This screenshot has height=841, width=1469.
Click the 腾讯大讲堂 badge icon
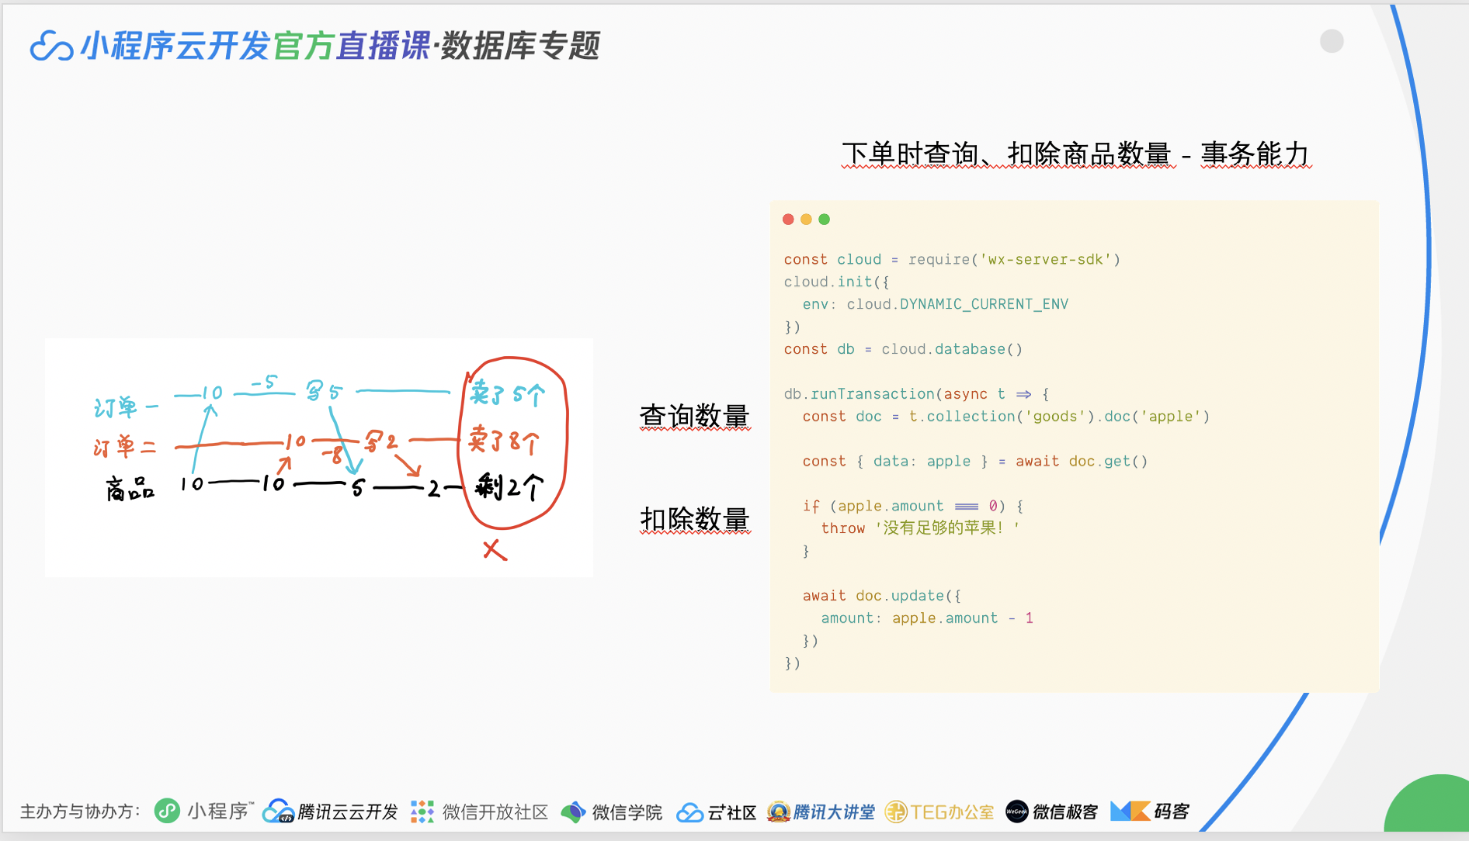(x=778, y=812)
